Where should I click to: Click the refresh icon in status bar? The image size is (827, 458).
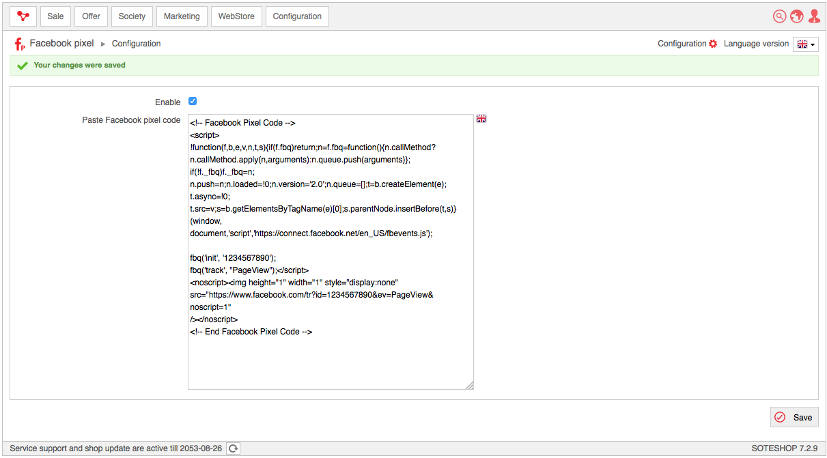[233, 448]
